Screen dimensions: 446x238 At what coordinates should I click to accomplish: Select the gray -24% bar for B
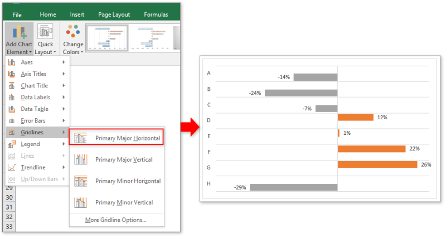(x=301, y=93)
